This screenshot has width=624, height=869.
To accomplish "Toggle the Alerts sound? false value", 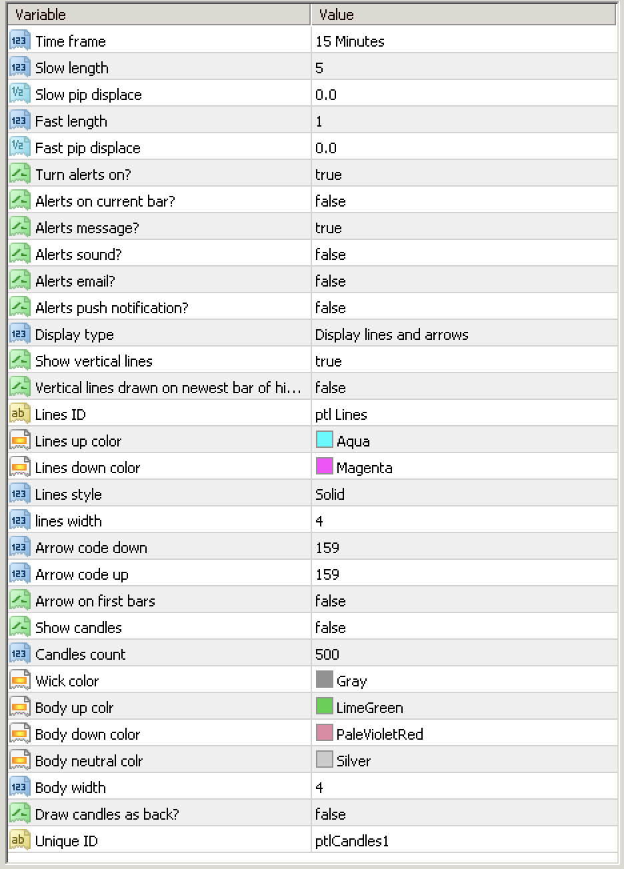I will (x=331, y=255).
